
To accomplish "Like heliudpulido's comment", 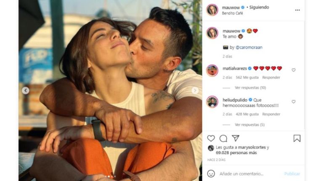I will (x=294, y=101).
